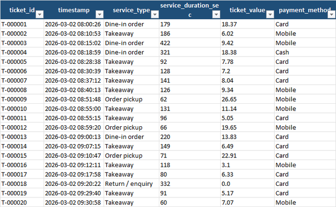
Task: Select the service_duration_sec header cell
Action: (190, 10)
